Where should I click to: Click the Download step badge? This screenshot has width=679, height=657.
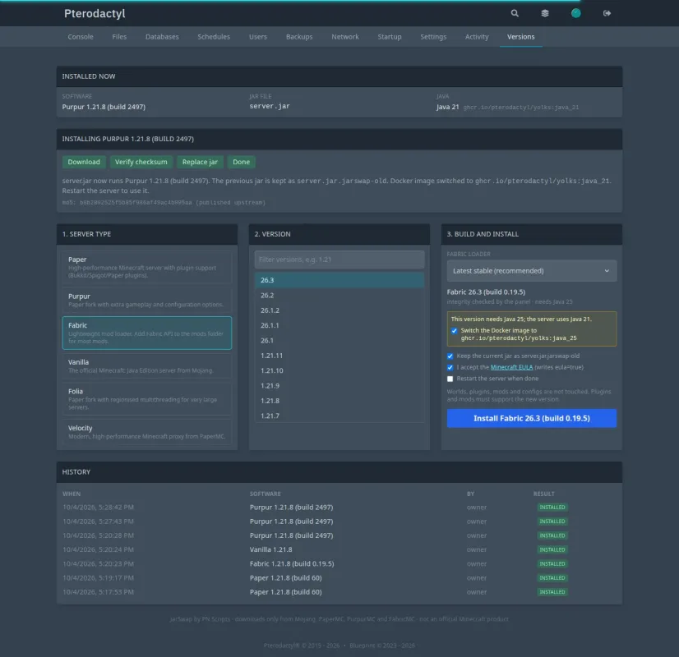84,162
